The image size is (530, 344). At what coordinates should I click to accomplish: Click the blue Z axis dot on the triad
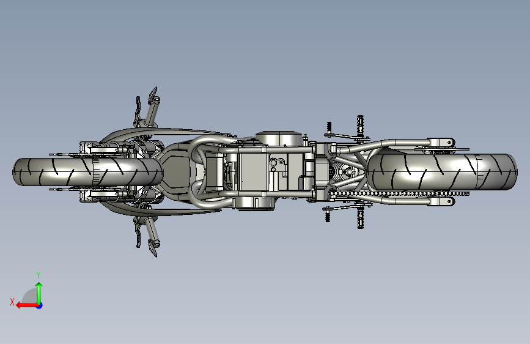[40, 305]
